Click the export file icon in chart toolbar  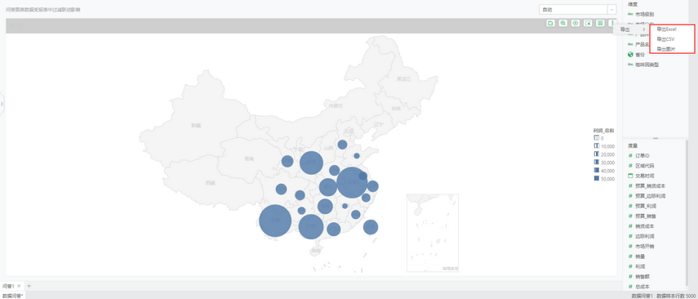[551, 23]
